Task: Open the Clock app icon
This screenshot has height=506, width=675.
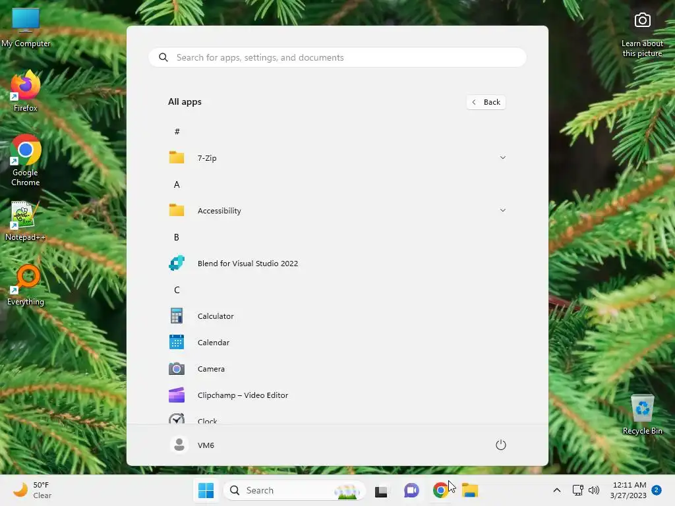Action: coord(177,418)
